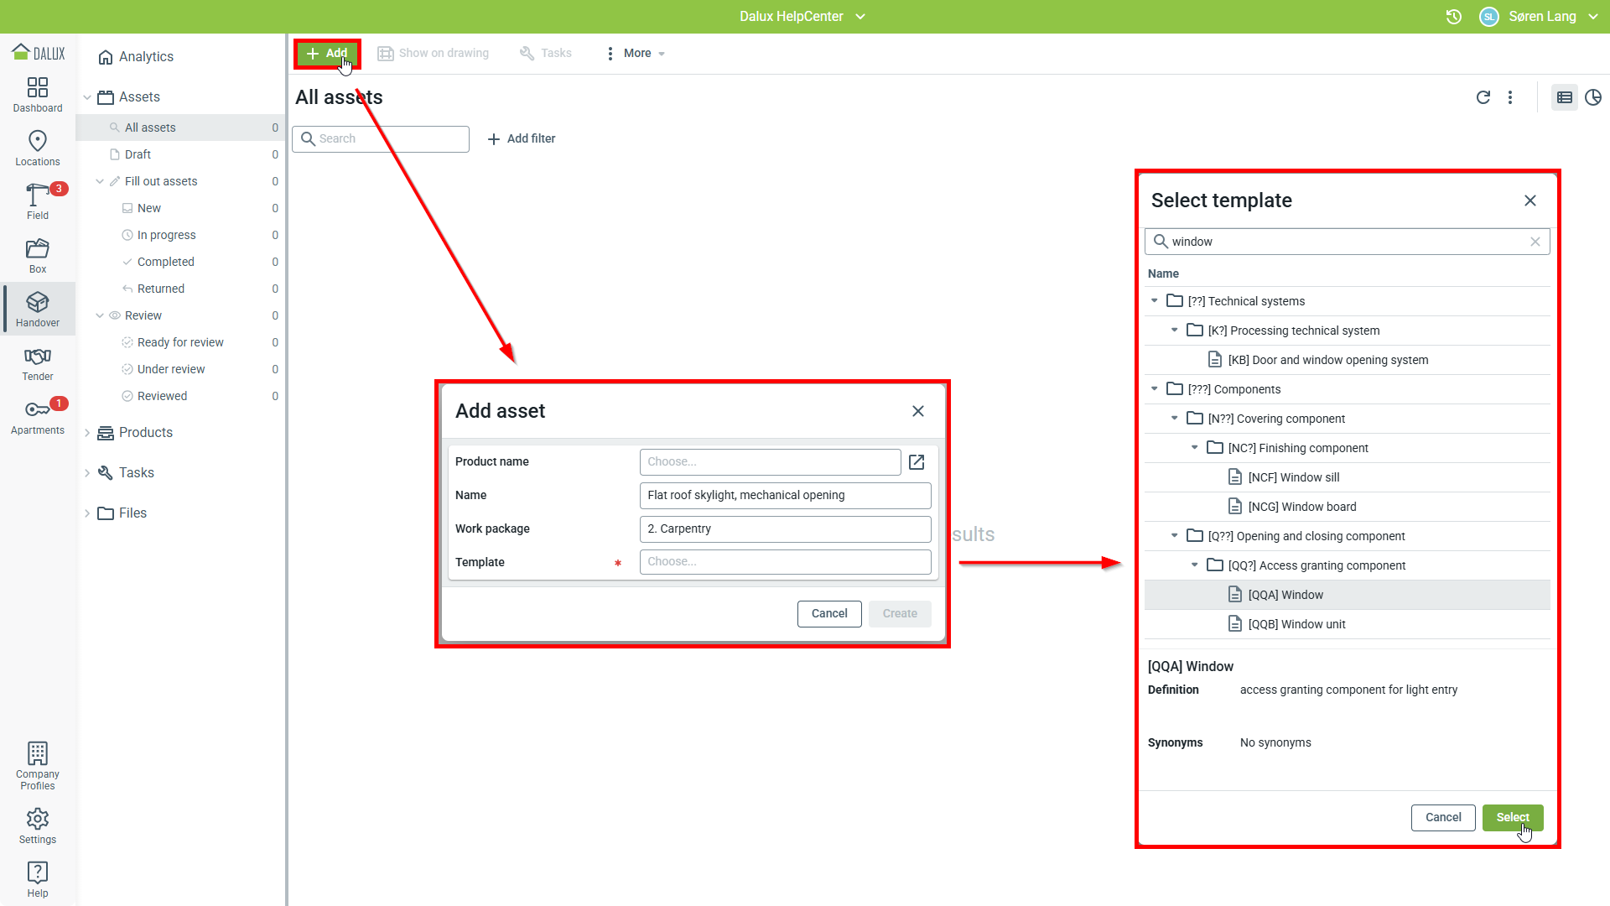The height and width of the screenshot is (906, 1610).
Task: Click Cancel in Add asset dialog
Action: coord(828,613)
